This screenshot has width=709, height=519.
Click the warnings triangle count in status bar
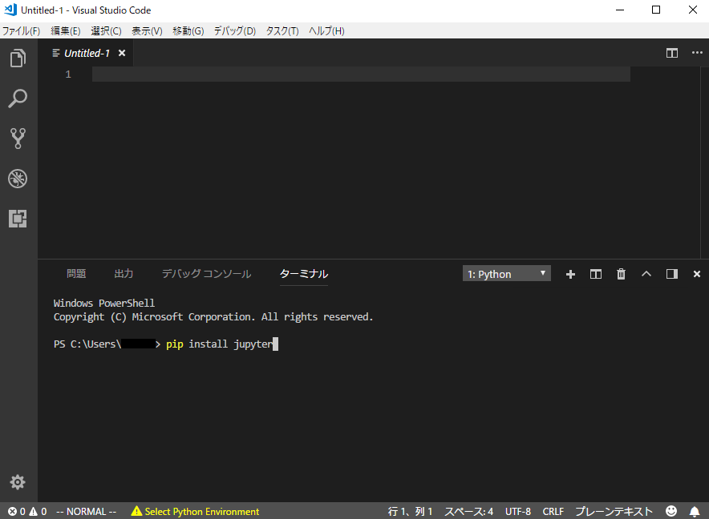pos(38,511)
